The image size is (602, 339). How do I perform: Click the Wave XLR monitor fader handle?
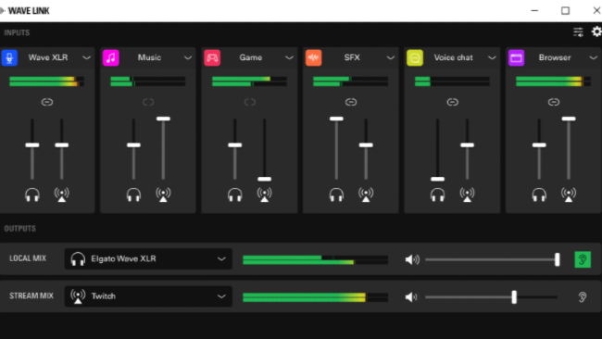coord(32,145)
